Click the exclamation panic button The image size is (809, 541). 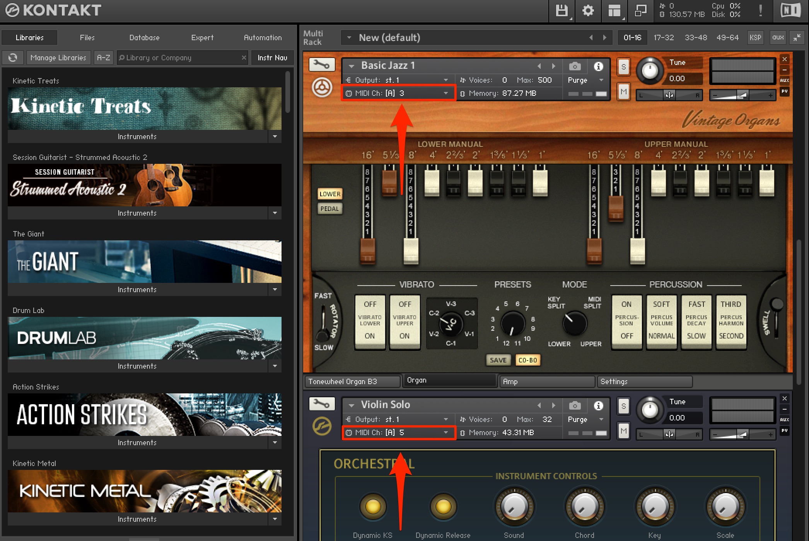click(x=760, y=10)
